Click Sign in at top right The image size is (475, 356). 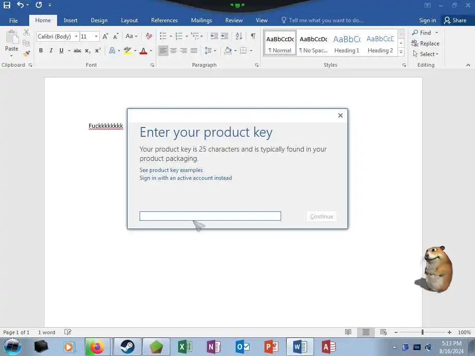tap(427, 20)
